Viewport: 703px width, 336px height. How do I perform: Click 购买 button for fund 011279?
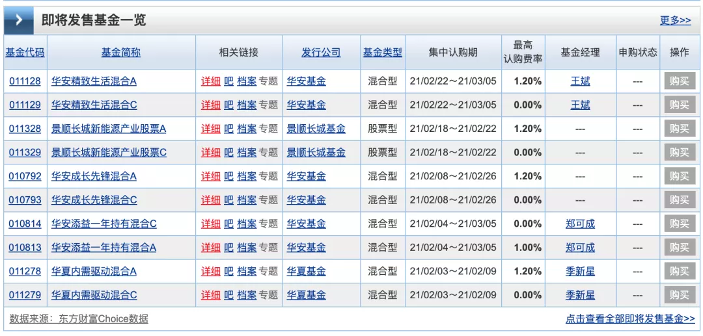point(680,295)
